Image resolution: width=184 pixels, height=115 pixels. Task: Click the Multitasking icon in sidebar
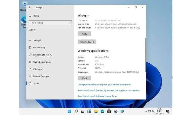pos(30,47)
